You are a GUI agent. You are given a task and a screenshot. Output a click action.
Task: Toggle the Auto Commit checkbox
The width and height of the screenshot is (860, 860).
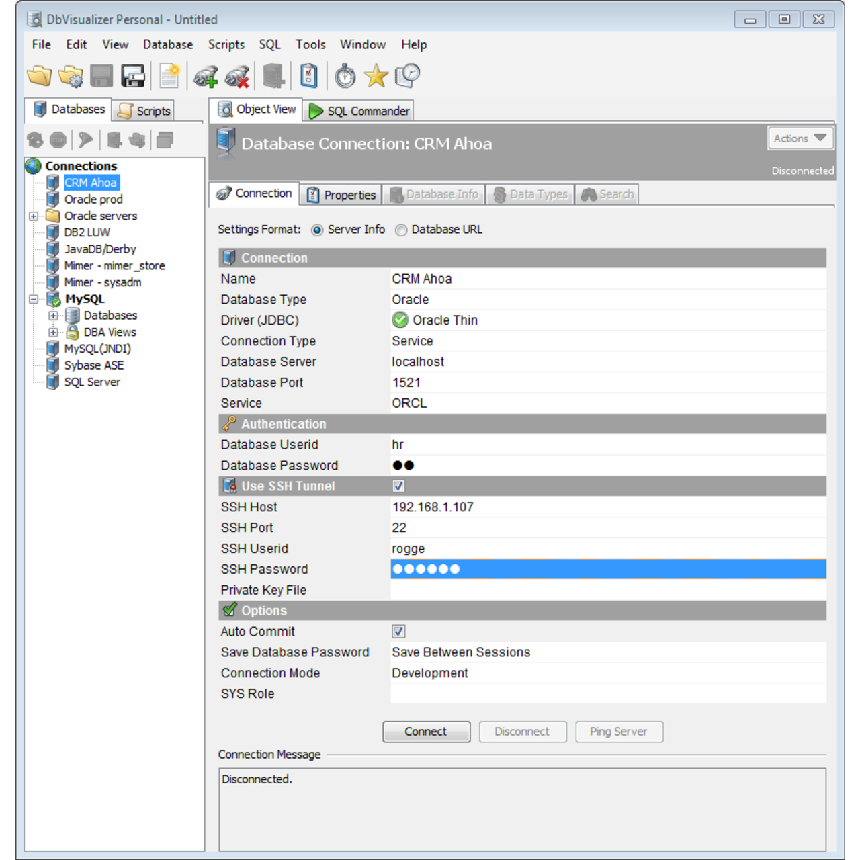[398, 631]
